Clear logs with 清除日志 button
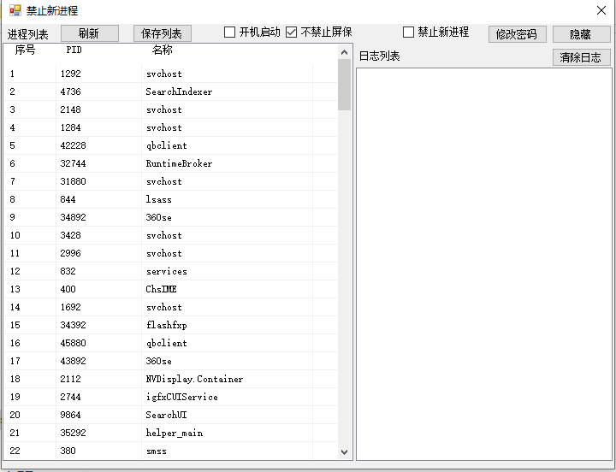 click(582, 57)
